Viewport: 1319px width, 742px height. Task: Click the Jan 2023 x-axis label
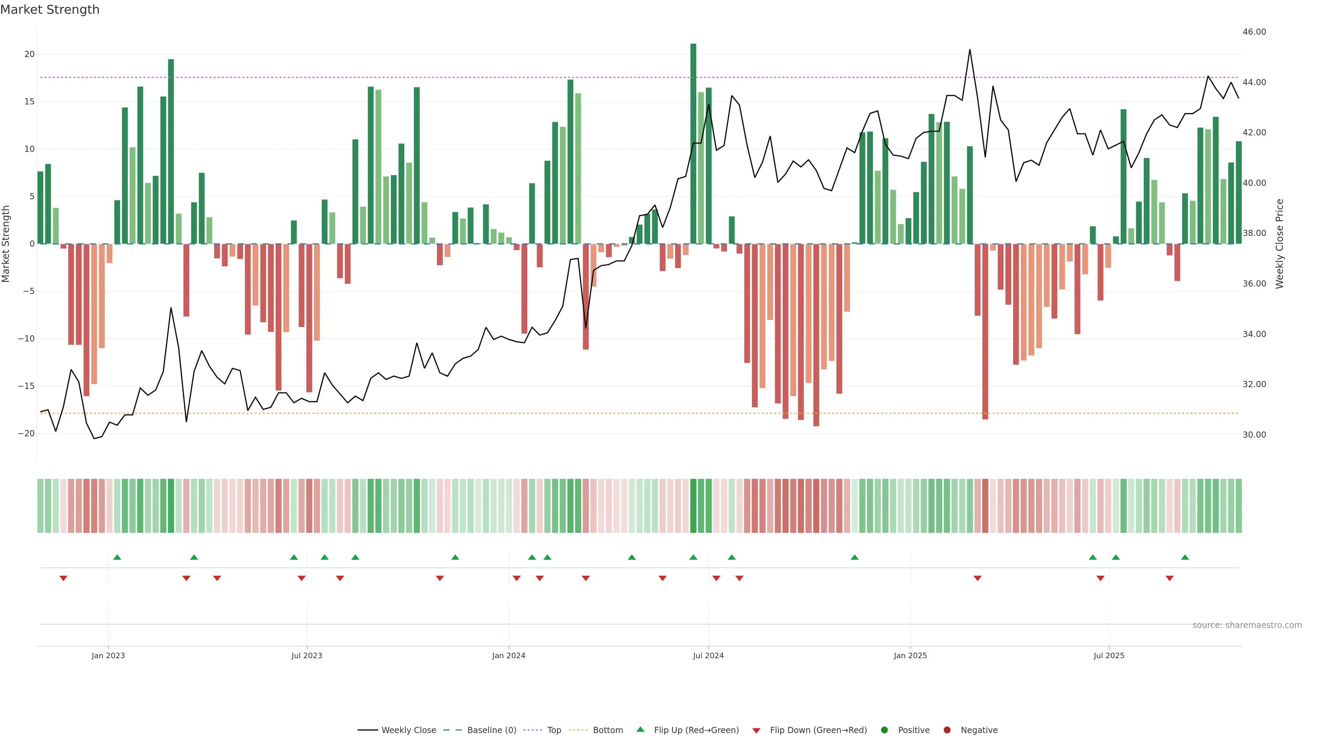108,655
